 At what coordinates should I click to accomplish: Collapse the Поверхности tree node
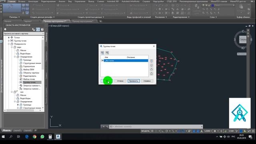(9, 44)
